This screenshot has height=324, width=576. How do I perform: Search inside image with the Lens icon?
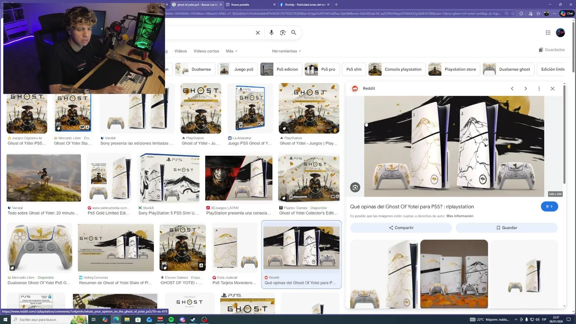pyautogui.click(x=355, y=187)
